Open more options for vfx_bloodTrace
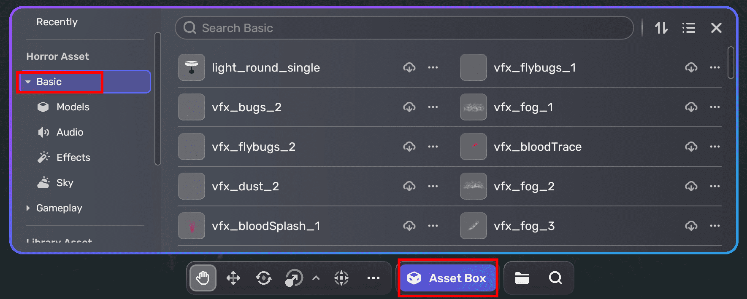Viewport: 747px width, 299px height. point(715,147)
